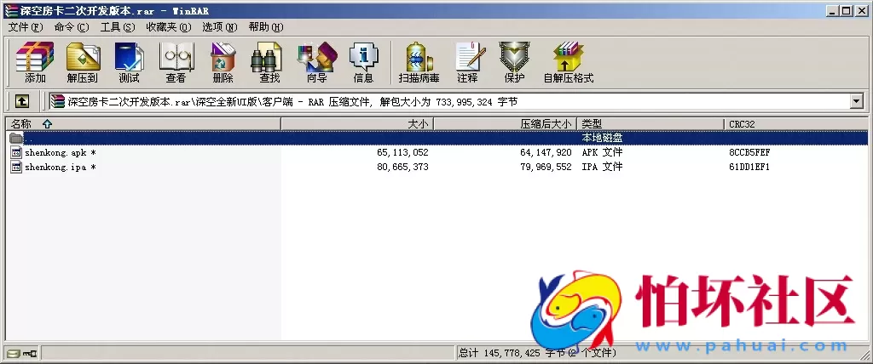The image size is (873, 364).
Task: Click the Virus Scan (扫描病毒) icon
Action: click(419, 62)
